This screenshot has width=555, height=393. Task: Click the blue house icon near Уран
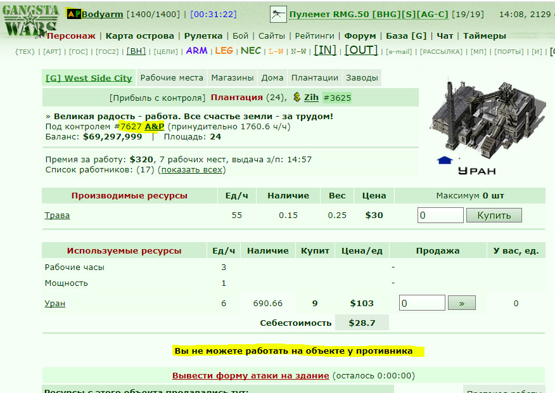click(445, 160)
